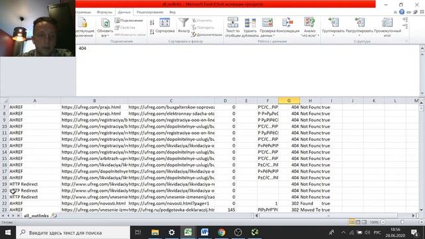Click cell A19 HTTP Redirect

point(35,185)
